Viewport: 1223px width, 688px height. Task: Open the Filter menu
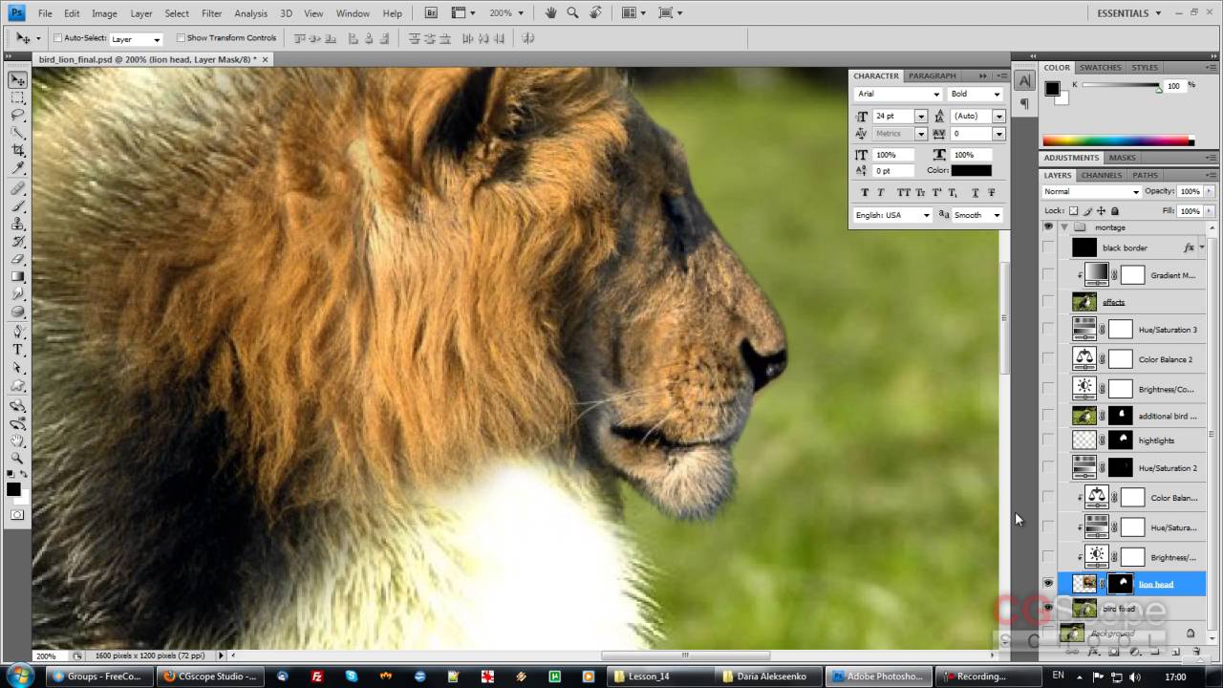[212, 13]
